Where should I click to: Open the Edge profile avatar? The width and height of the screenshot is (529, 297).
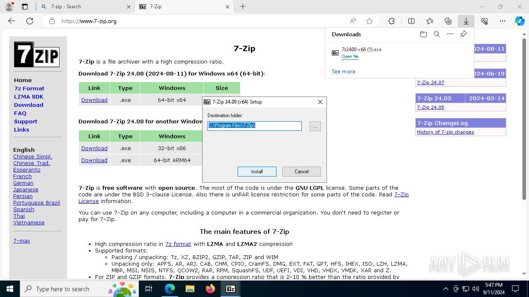click(x=9, y=7)
